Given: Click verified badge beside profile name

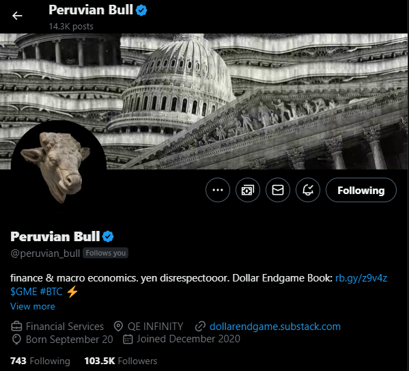Looking at the screenshot, I should [x=108, y=236].
